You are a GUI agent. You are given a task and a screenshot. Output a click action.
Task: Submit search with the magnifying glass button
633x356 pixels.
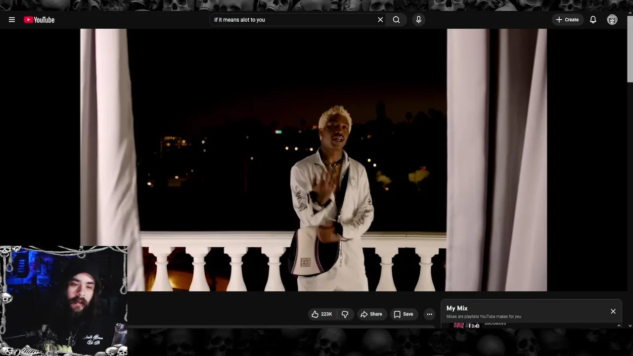pyautogui.click(x=396, y=20)
